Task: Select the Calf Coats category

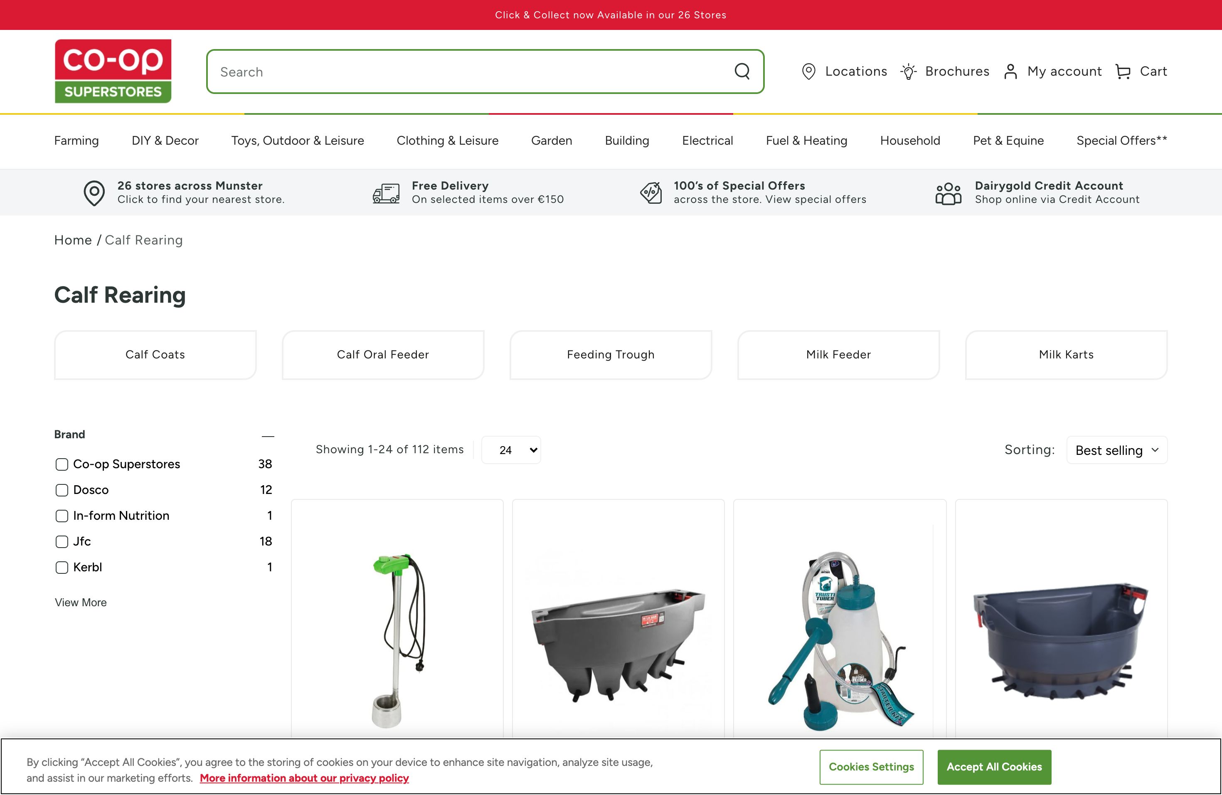Action: click(x=155, y=354)
